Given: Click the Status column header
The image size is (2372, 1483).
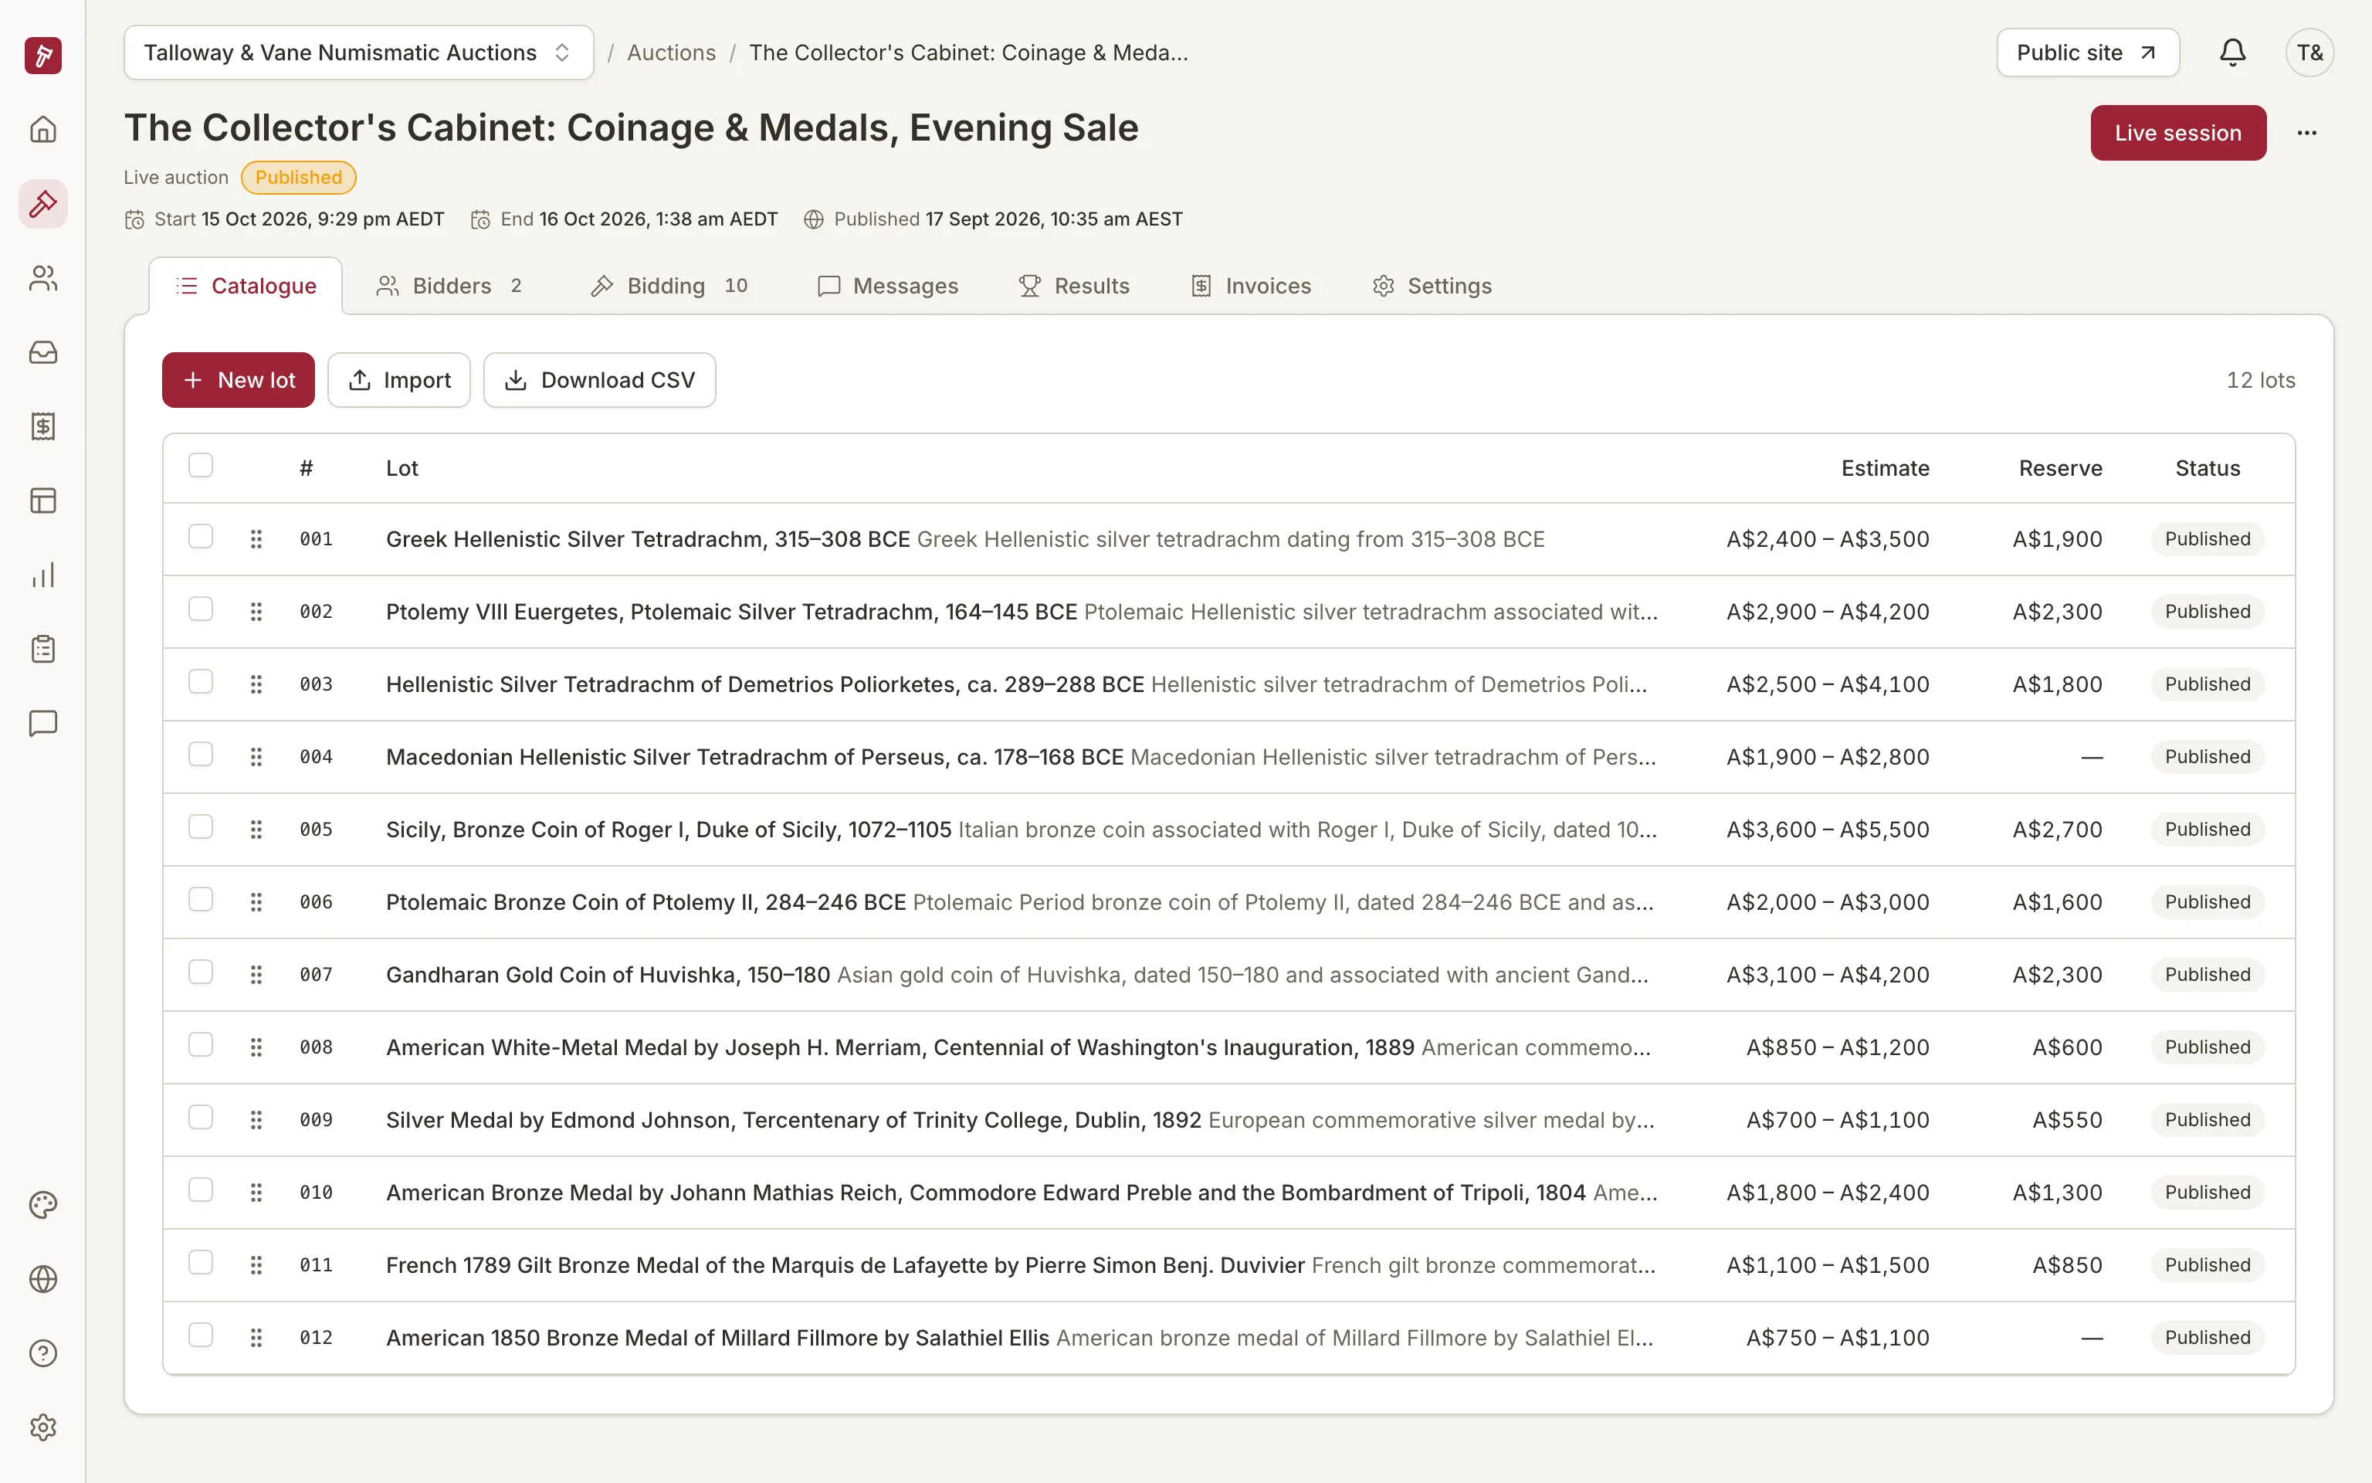Looking at the screenshot, I should (x=2208, y=469).
